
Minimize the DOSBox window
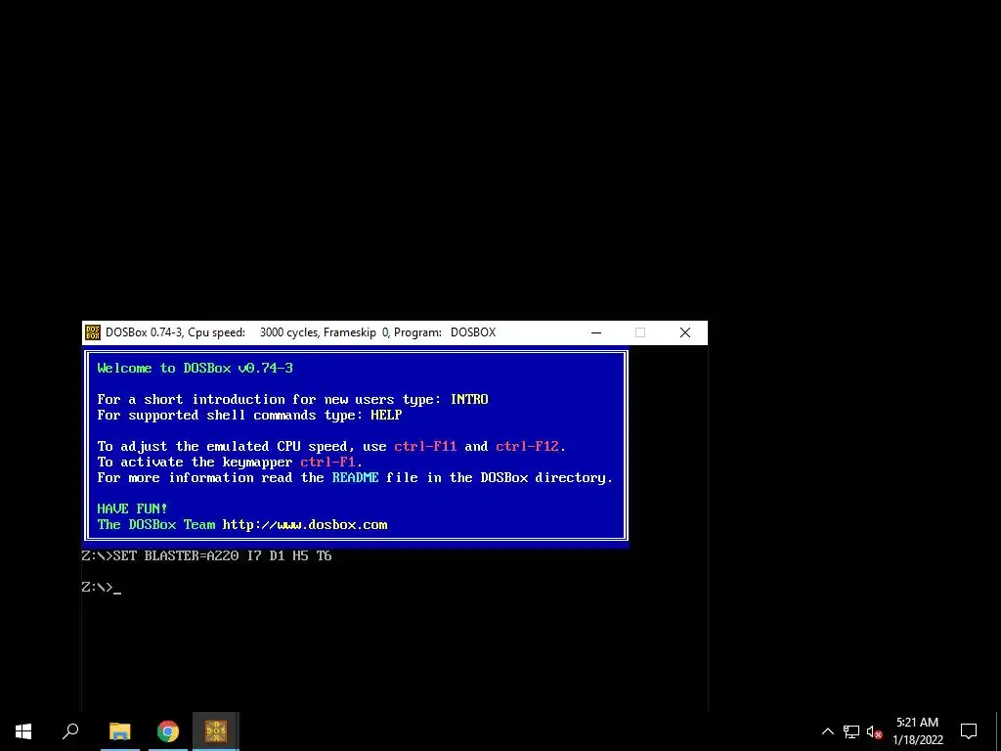(596, 332)
